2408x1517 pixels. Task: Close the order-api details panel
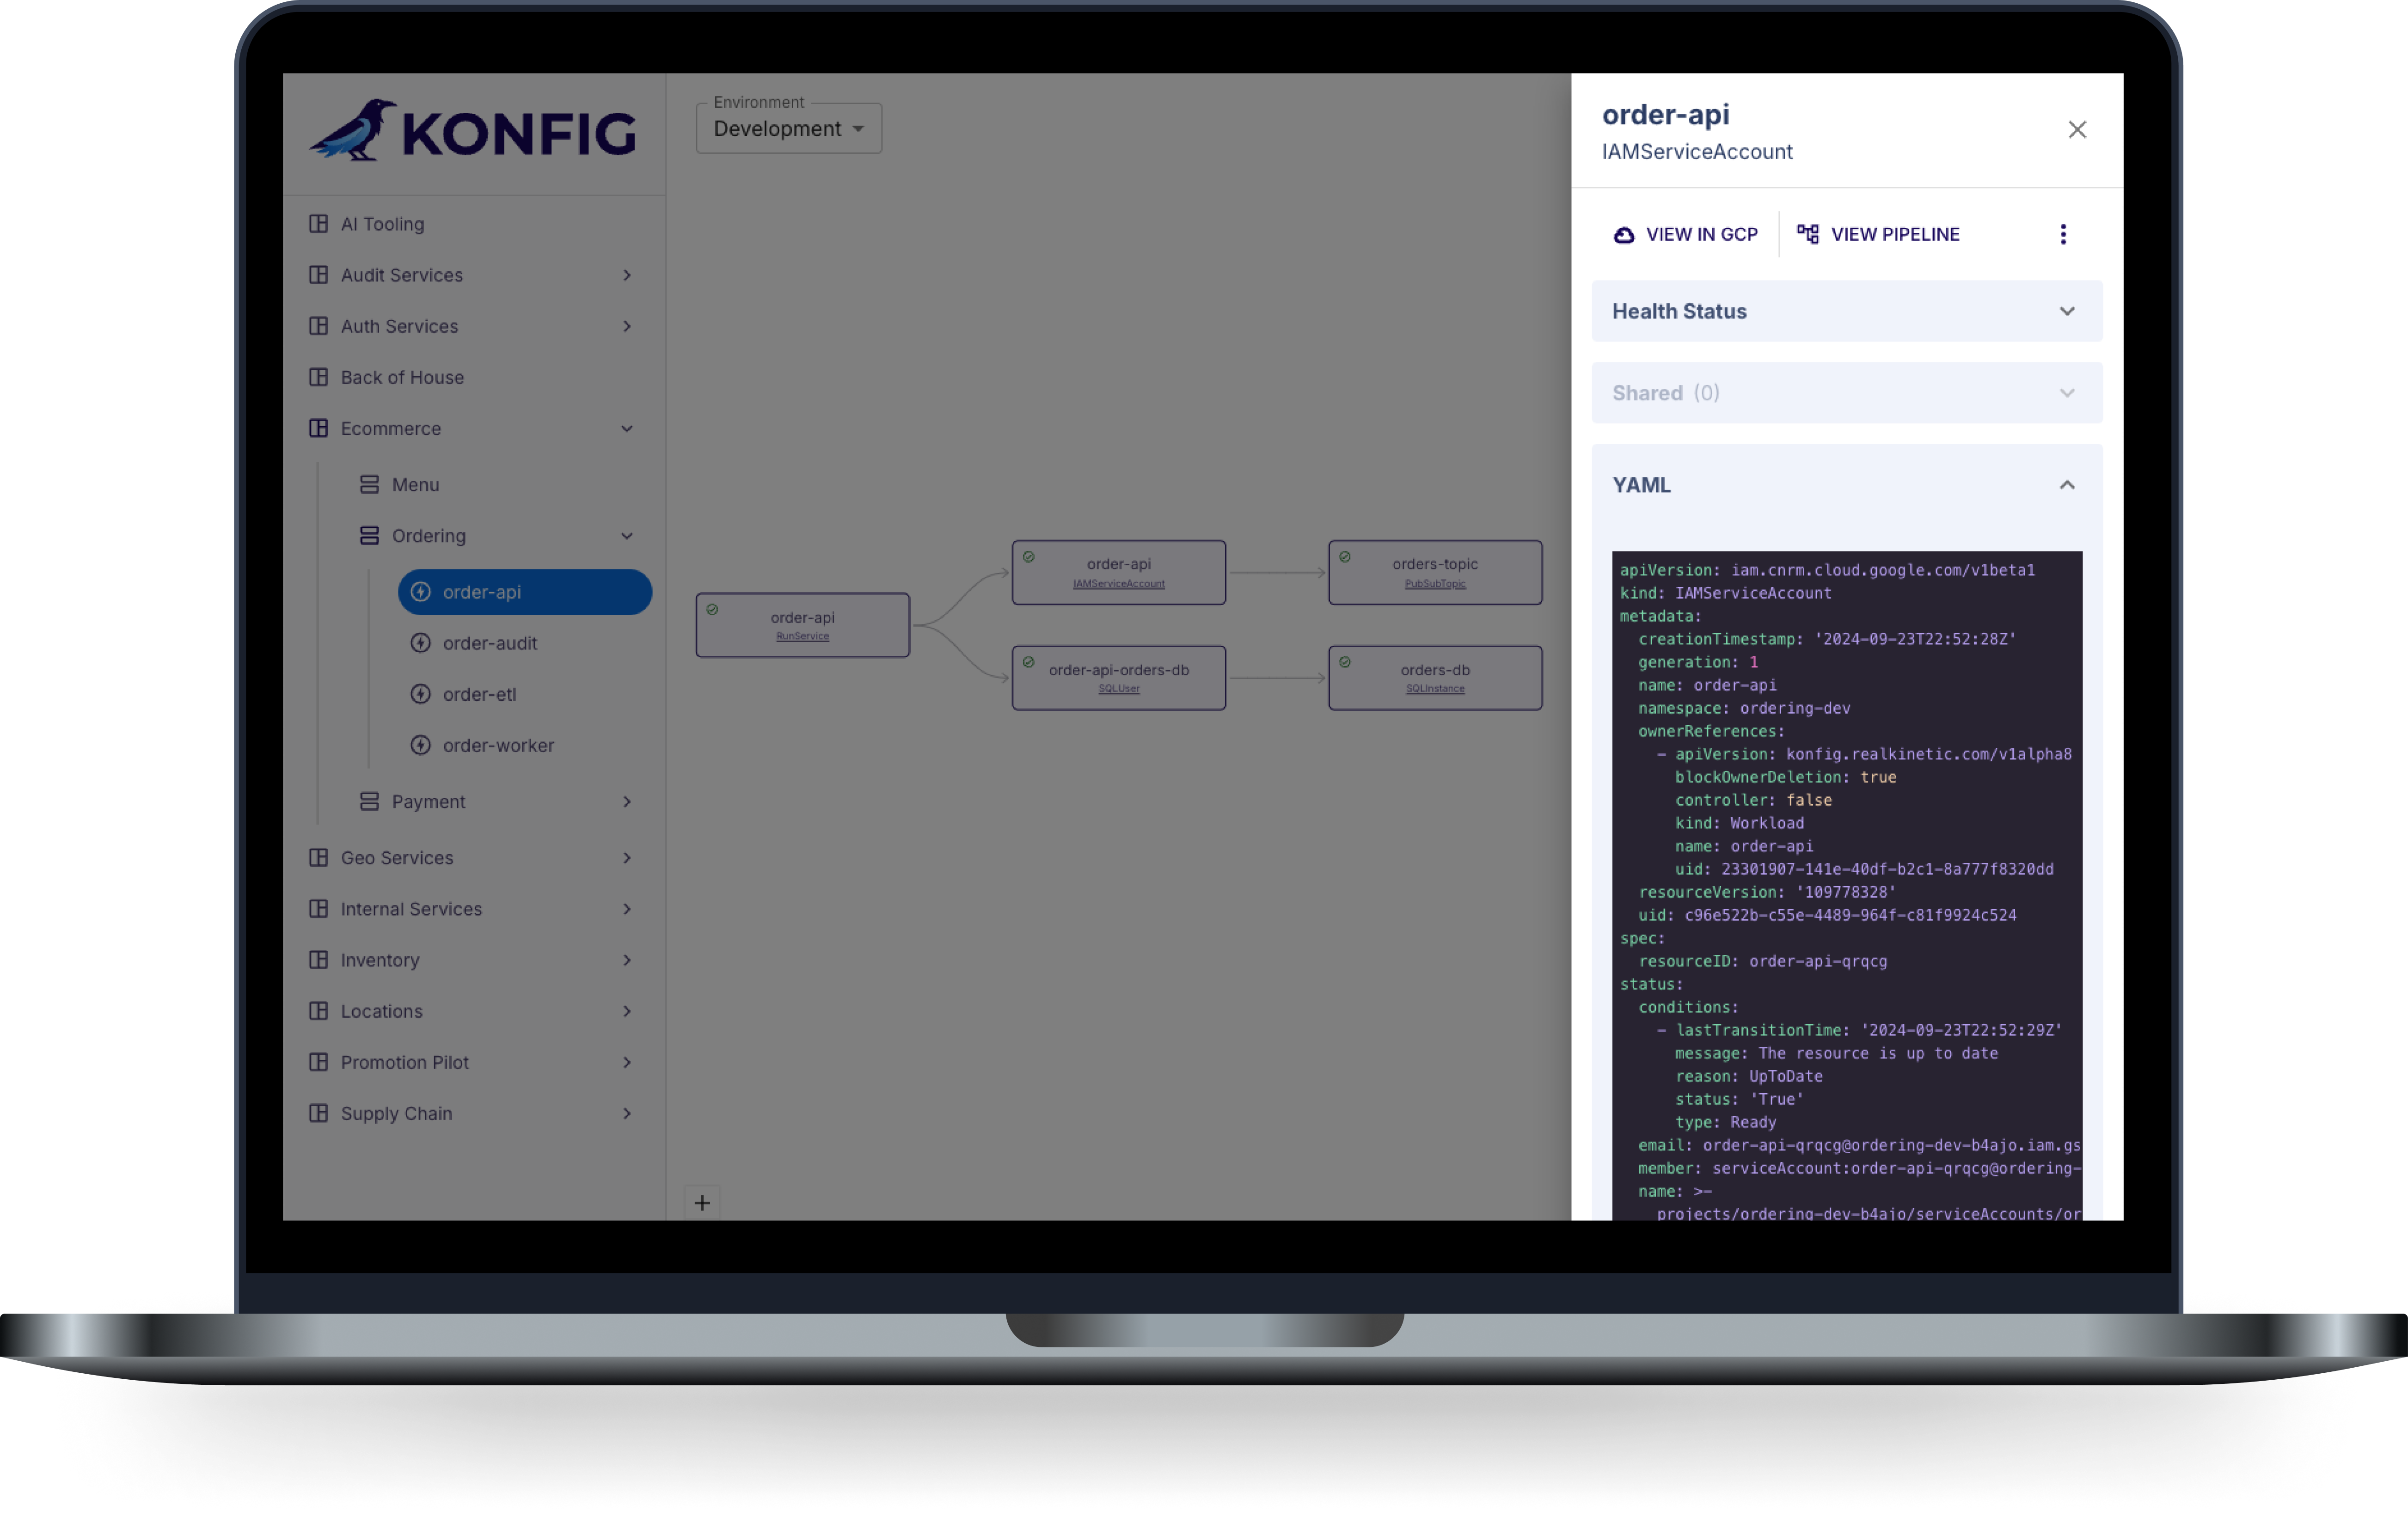[2077, 130]
